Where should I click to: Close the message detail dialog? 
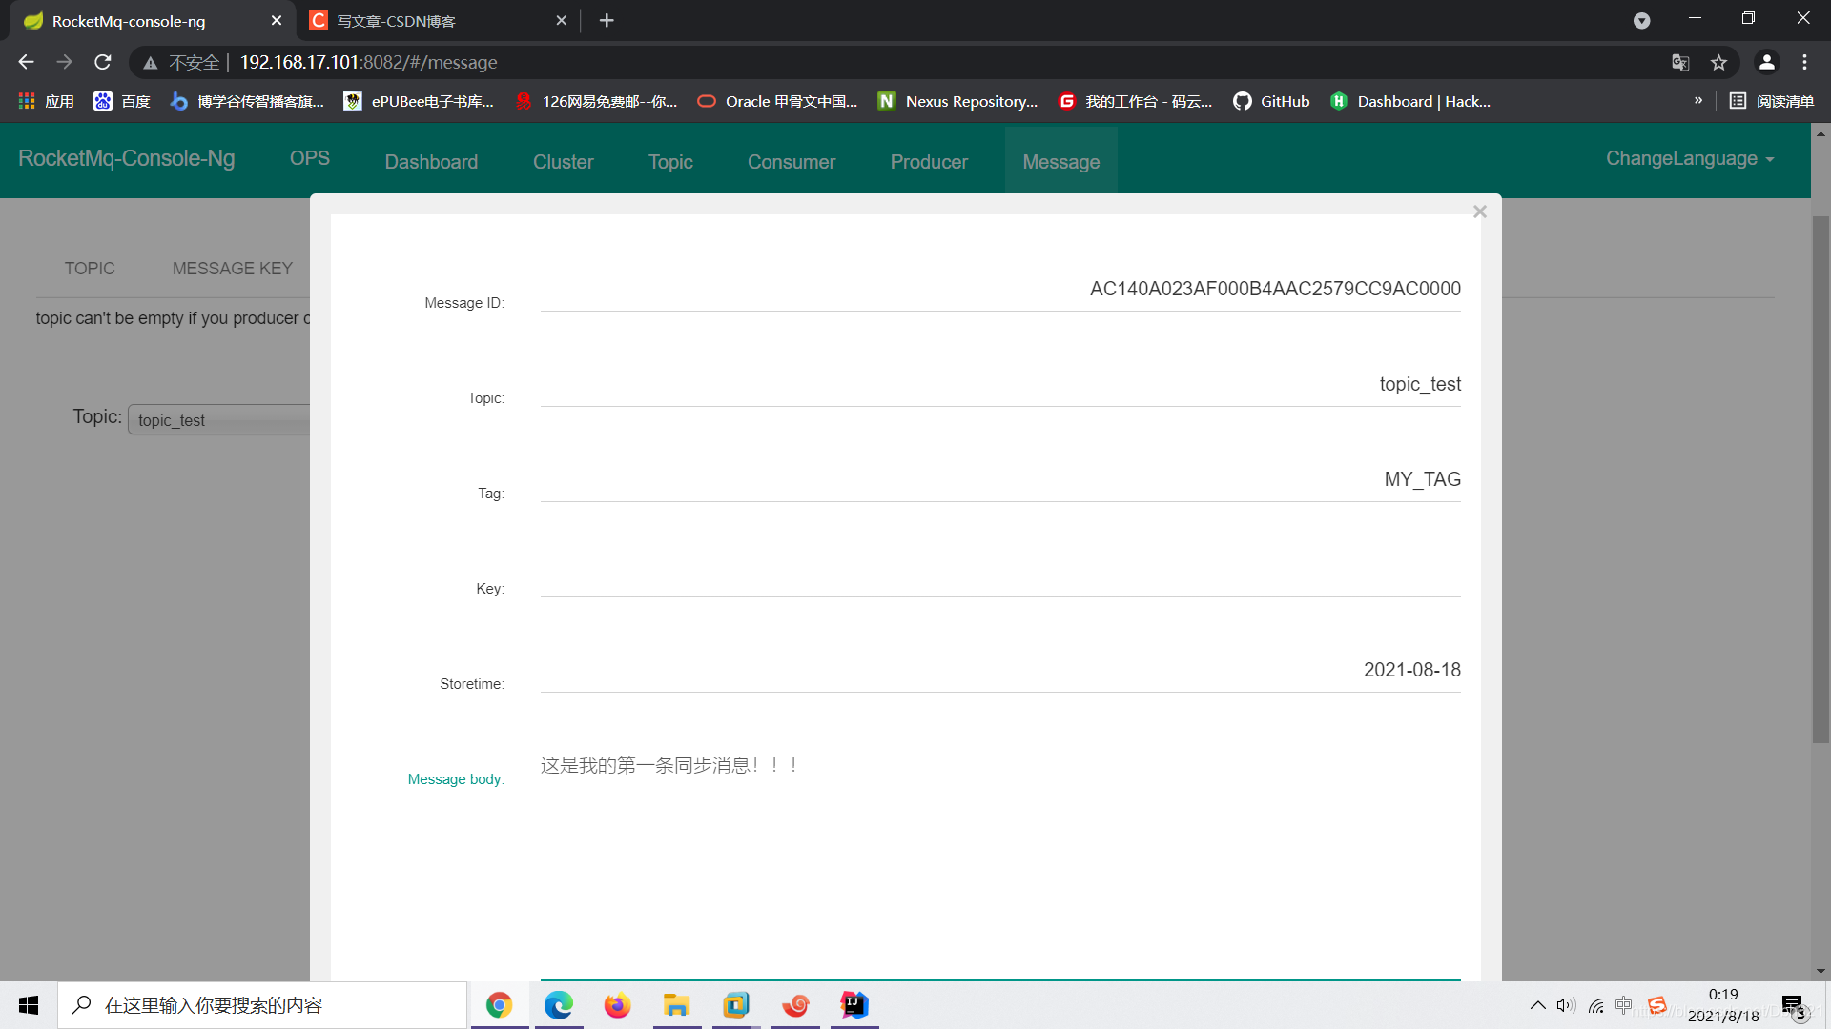[x=1479, y=212]
